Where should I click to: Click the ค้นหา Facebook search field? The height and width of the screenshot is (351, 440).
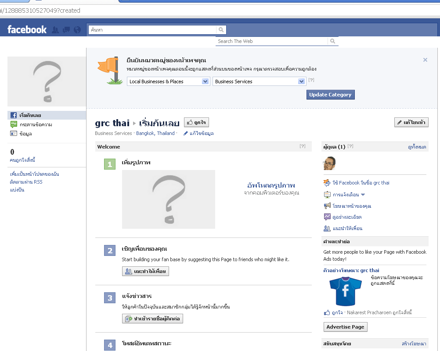click(152, 30)
